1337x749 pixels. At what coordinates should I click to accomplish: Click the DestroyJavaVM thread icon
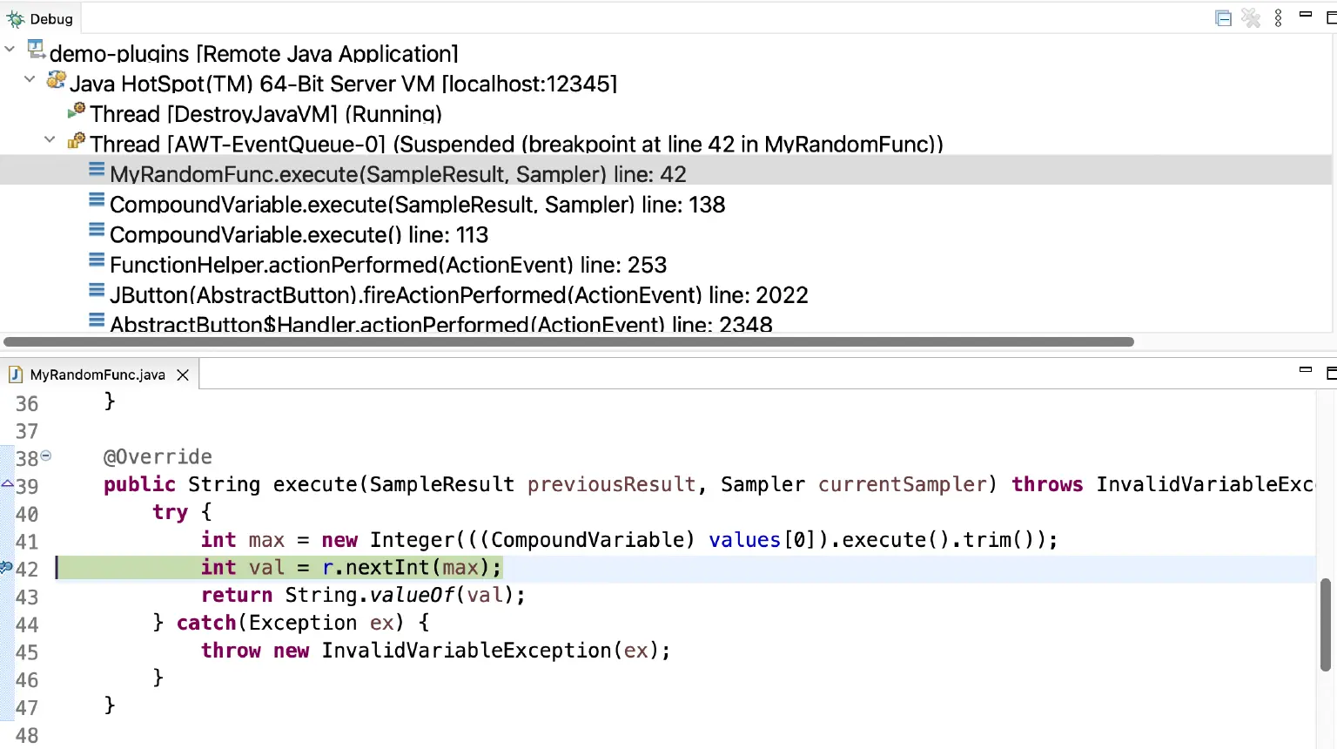pyautogui.click(x=77, y=111)
